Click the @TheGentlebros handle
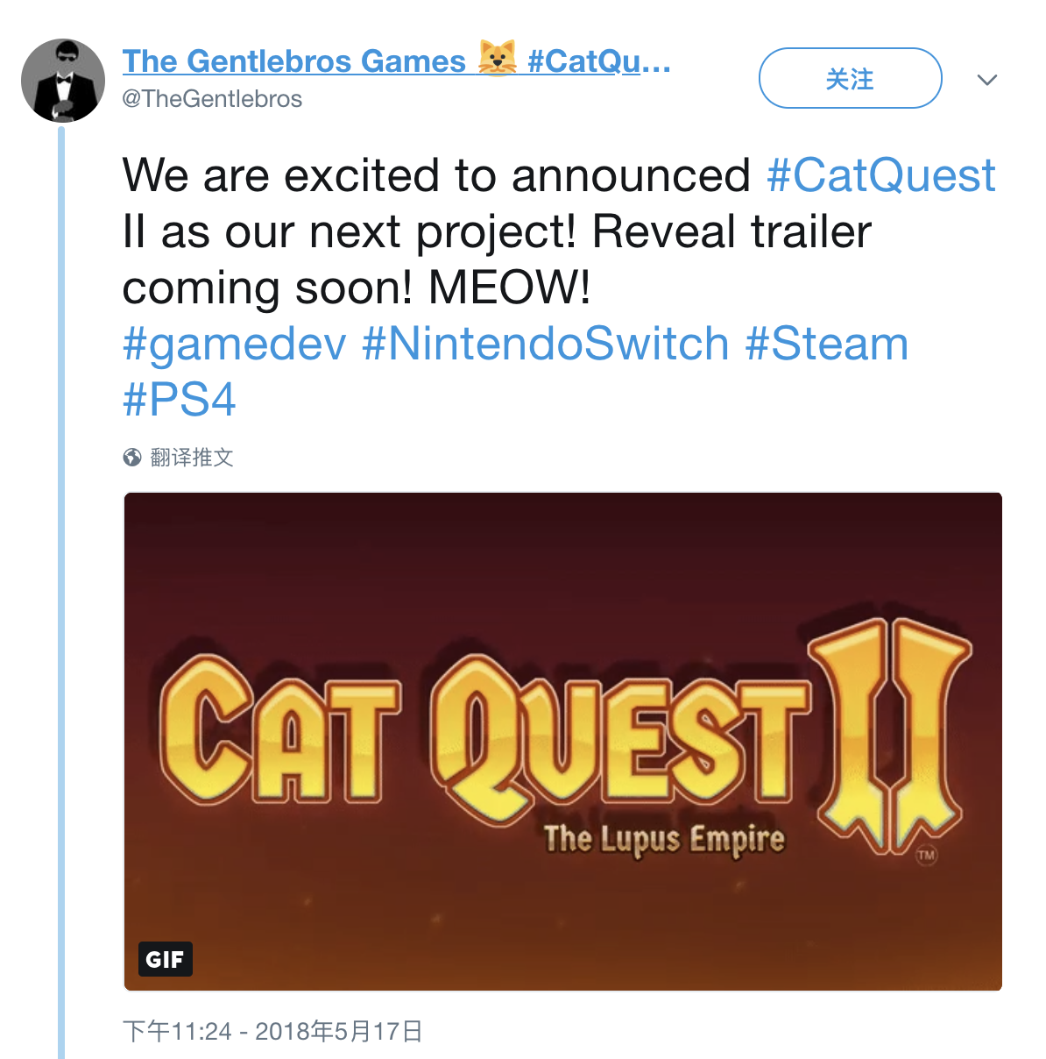1046x1059 pixels. click(212, 99)
